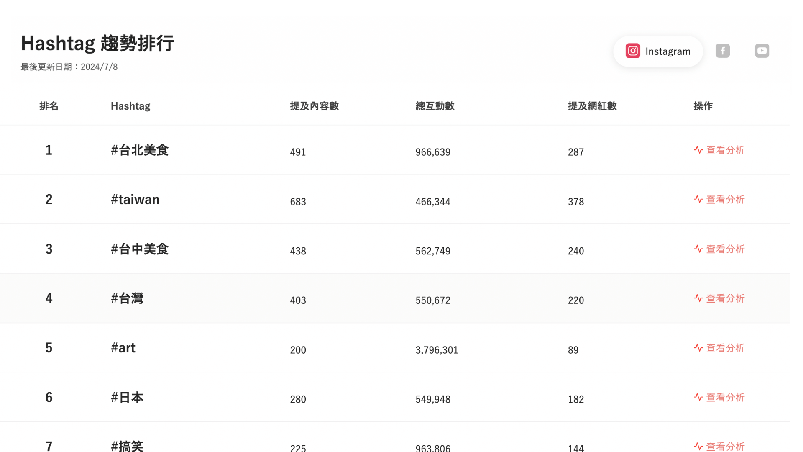Image resolution: width=803 pixels, height=452 pixels.
Task: Click the 提及內容數 column header
Action: point(315,106)
